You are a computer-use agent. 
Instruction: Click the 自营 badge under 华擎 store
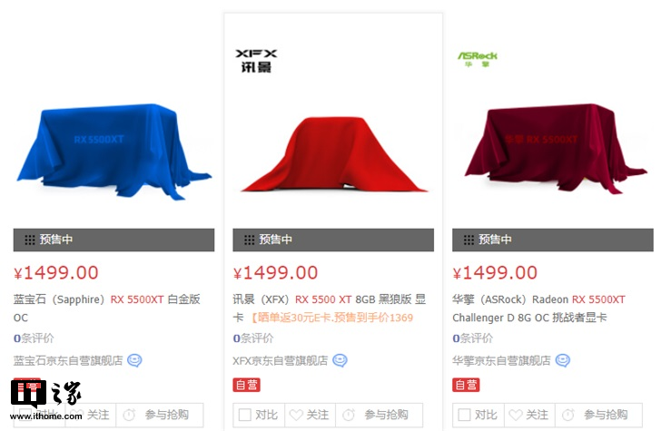click(x=466, y=385)
